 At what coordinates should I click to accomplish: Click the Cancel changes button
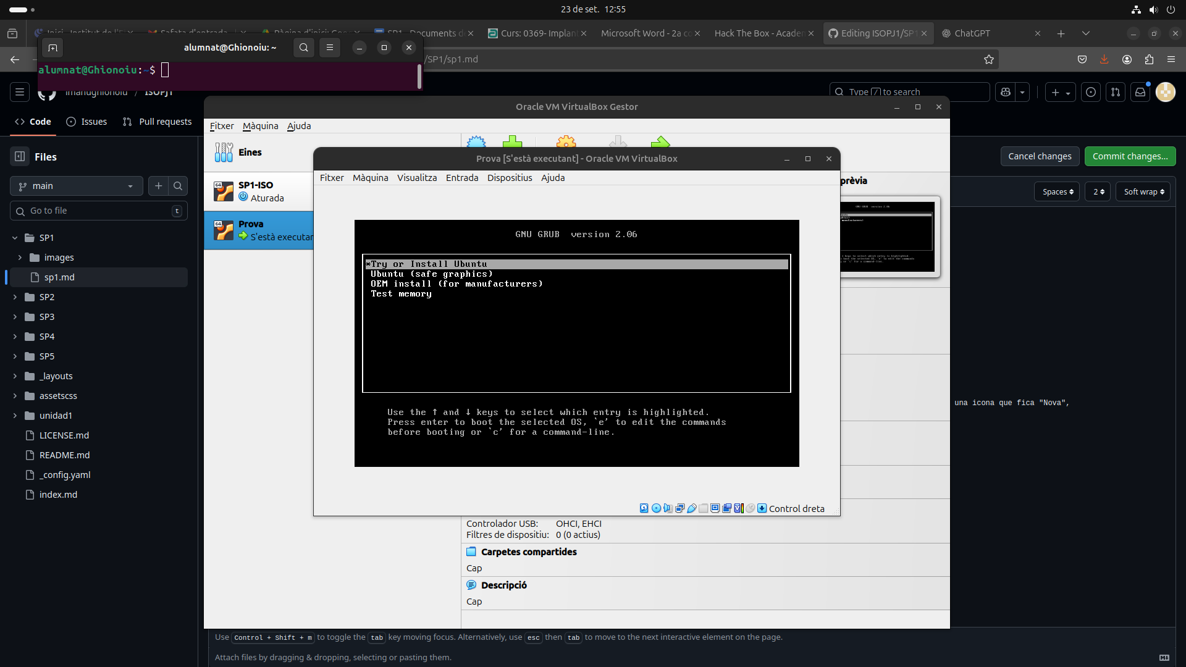(x=1040, y=156)
